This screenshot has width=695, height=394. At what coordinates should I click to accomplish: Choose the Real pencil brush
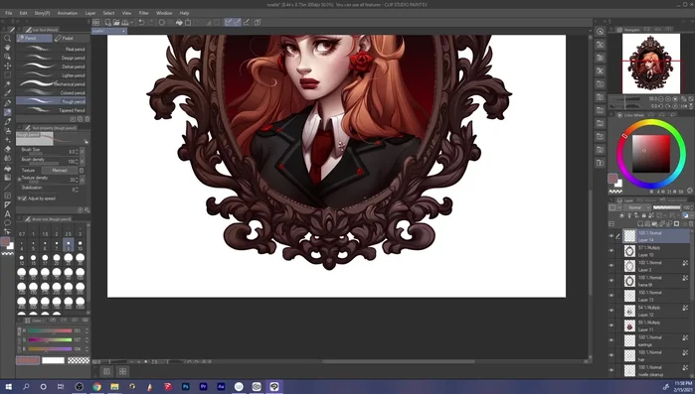52,49
